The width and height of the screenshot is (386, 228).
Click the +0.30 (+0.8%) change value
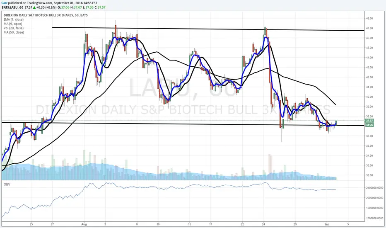click(46, 7)
